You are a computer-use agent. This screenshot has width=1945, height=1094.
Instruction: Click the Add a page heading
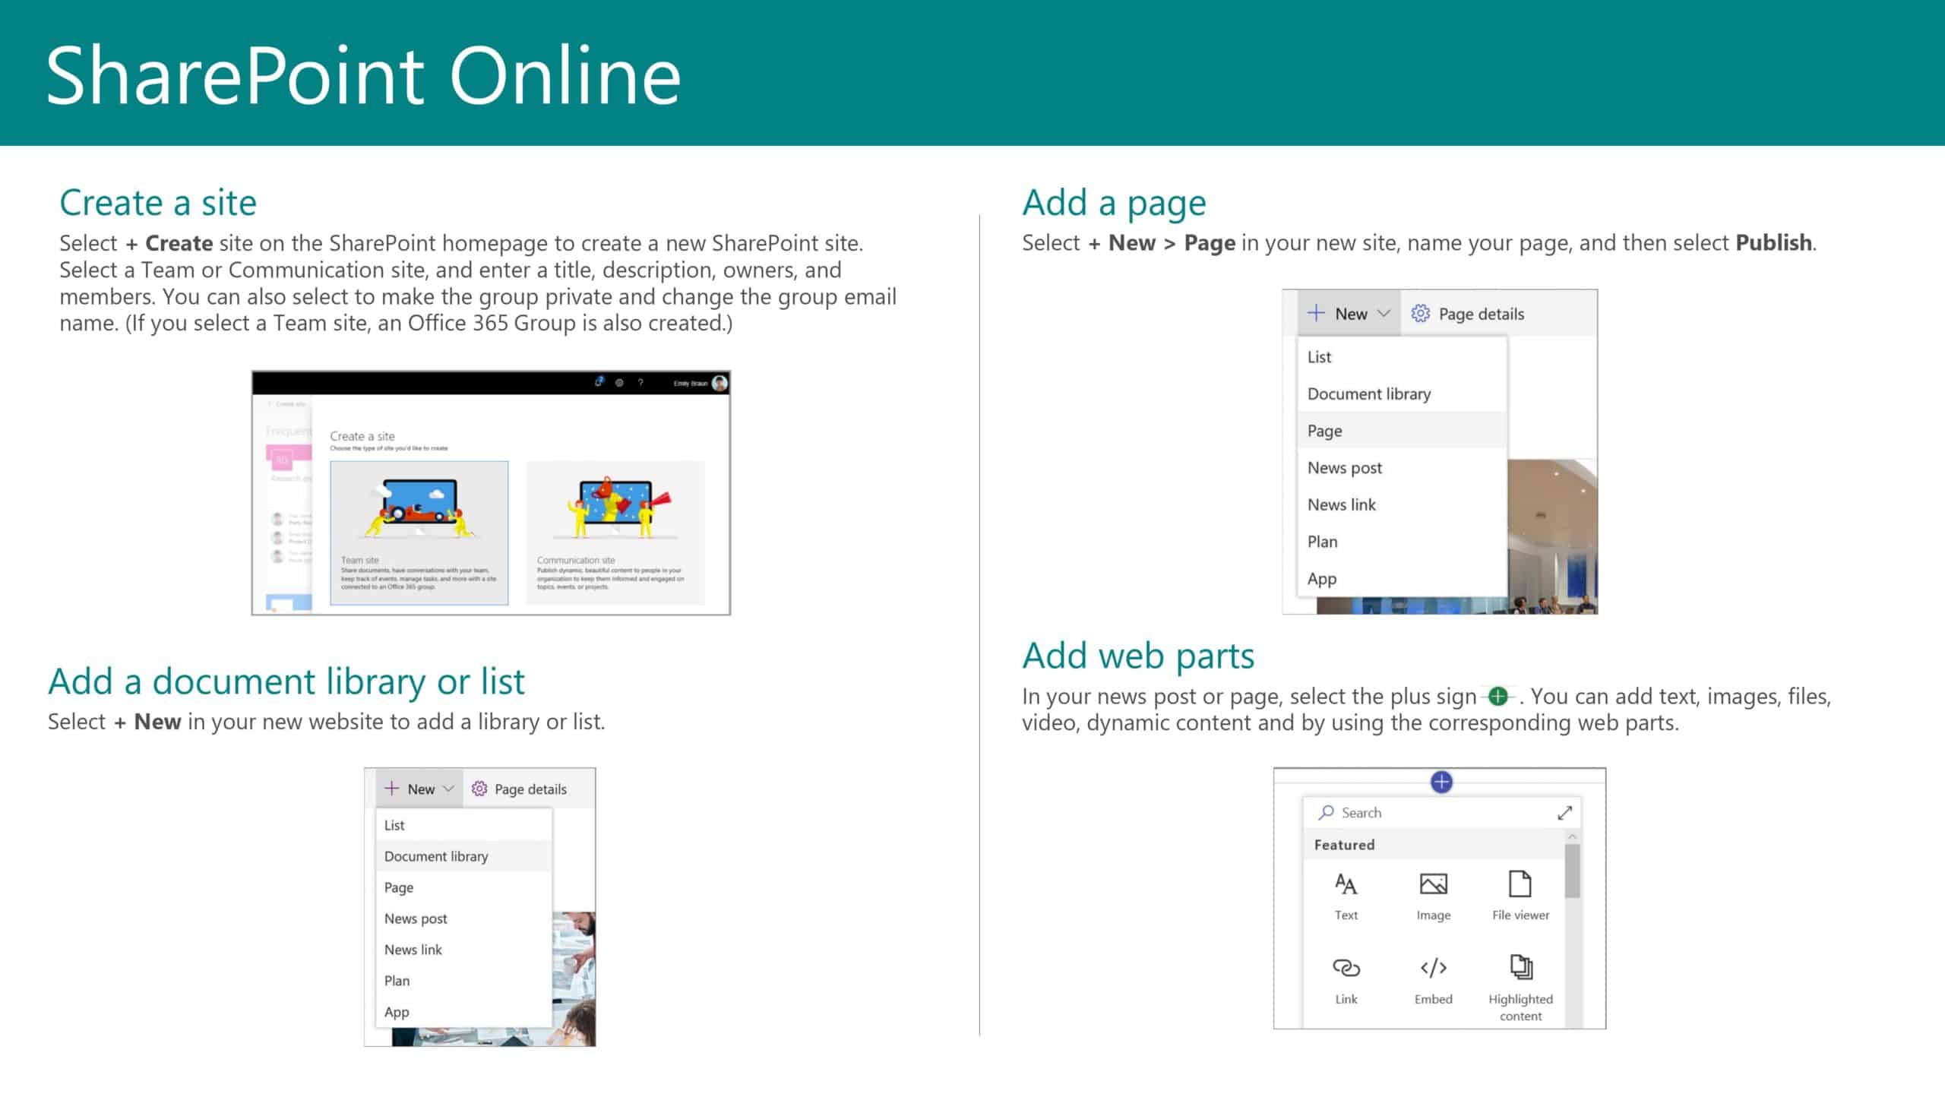click(1114, 203)
